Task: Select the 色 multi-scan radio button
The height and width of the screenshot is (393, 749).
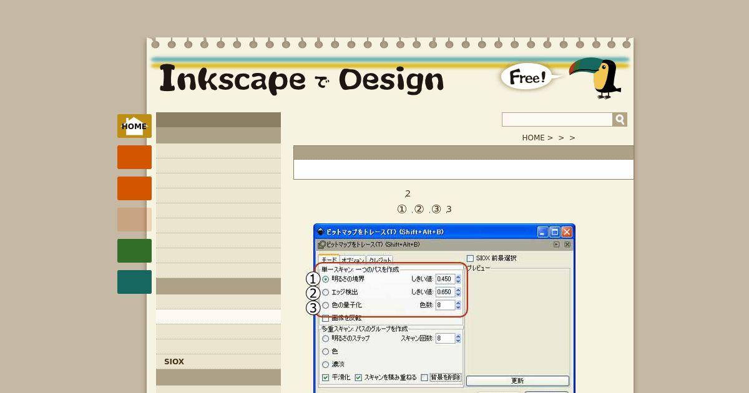Action: pos(325,351)
